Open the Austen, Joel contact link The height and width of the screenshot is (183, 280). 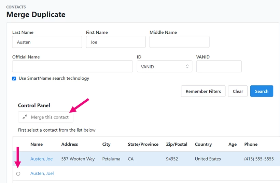click(42, 173)
